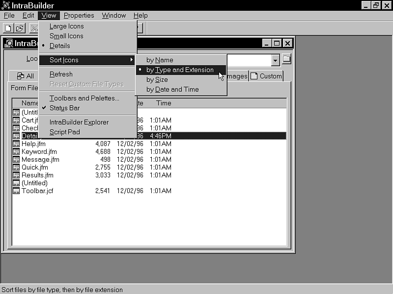Click the Time column header

(164, 103)
